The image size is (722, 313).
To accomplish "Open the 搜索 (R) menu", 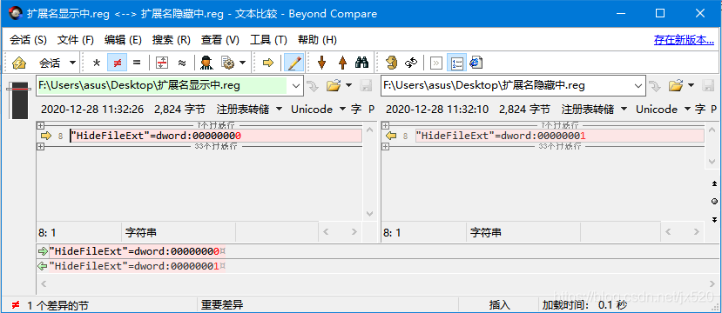I will coord(172,40).
